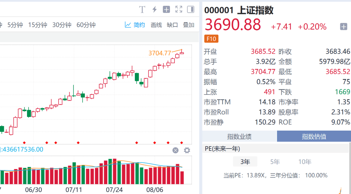The width and height of the screenshot is (351, 194).
Task: Switch to simple chart mode 简约
Action: click(x=135, y=25)
